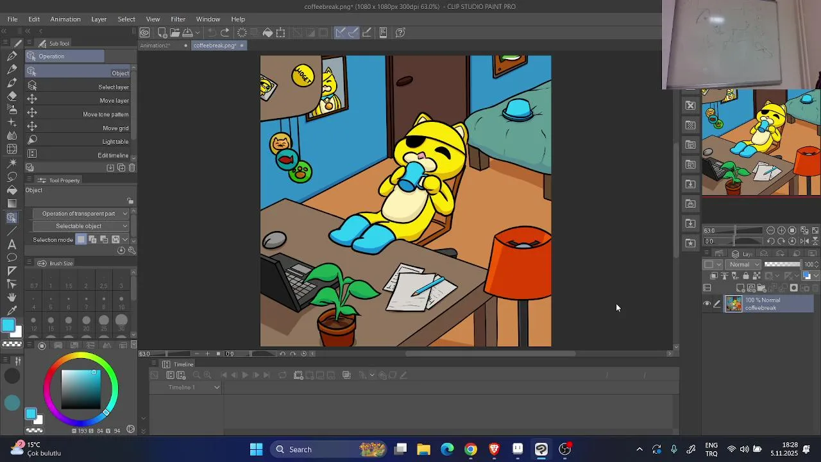Click the Fill paint bucket command icon
The height and width of the screenshot is (462, 821).
[x=267, y=33]
